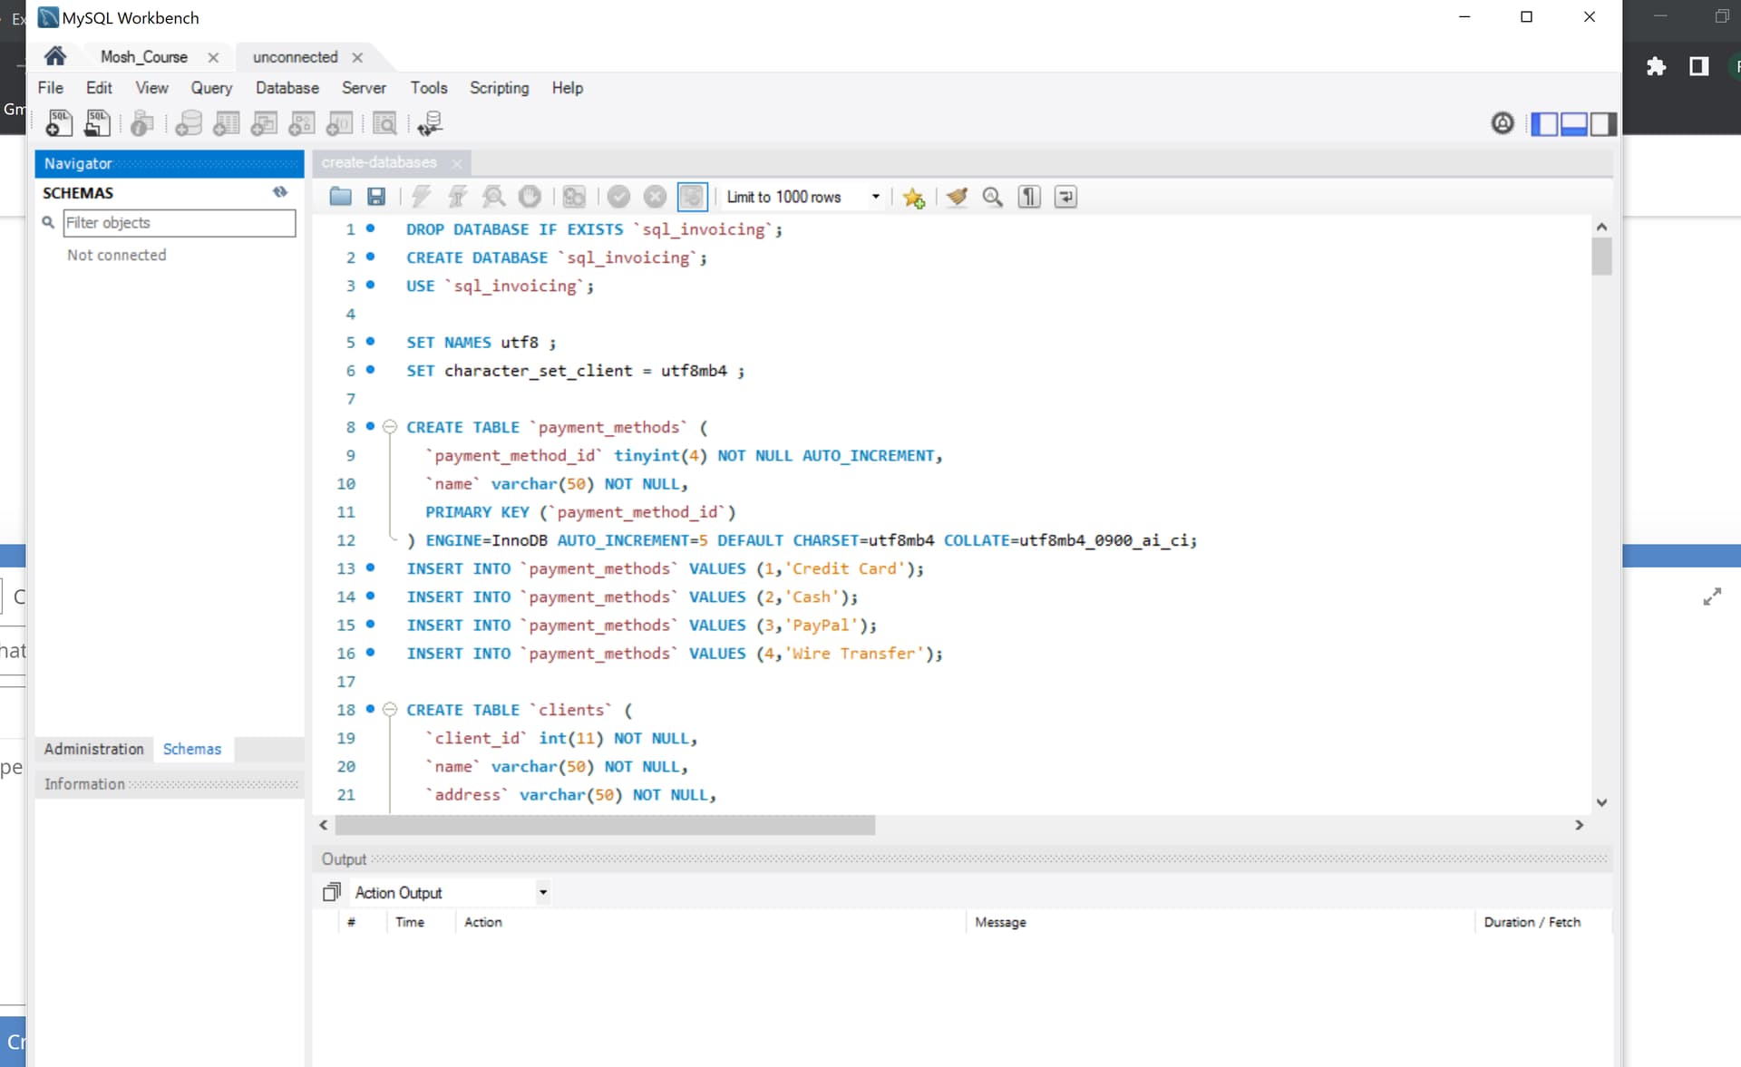Search table data icon in main toolbar

[385, 123]
